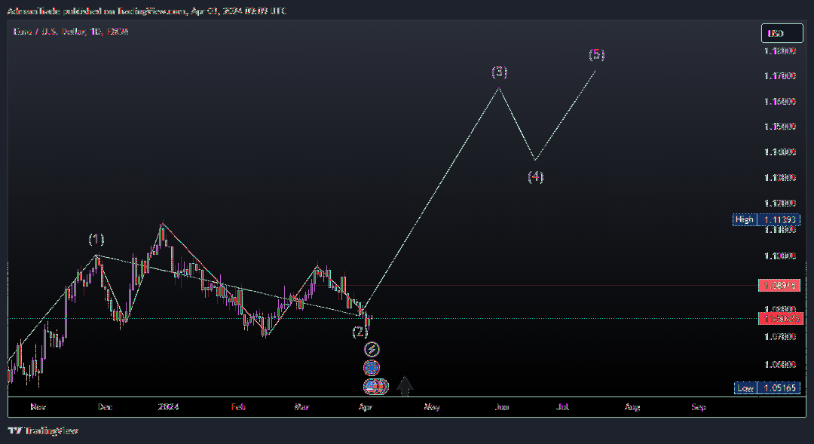Select the High 1.11393 price label

(x=767, y=219)
